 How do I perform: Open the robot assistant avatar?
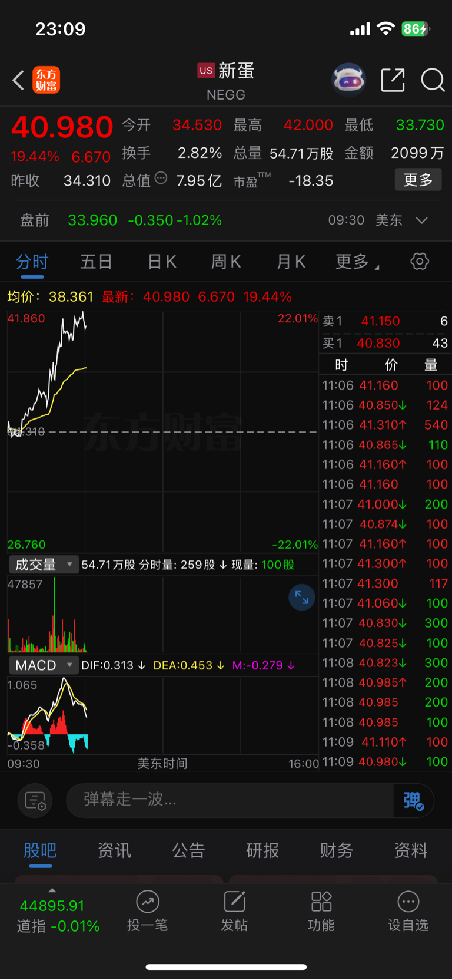coord(348,79)
